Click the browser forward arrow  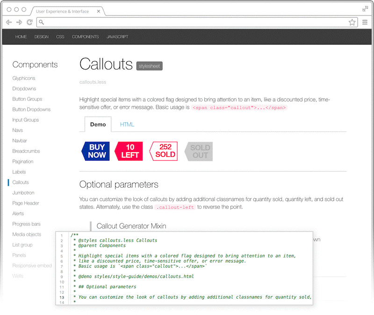click(x=19, y=22)
